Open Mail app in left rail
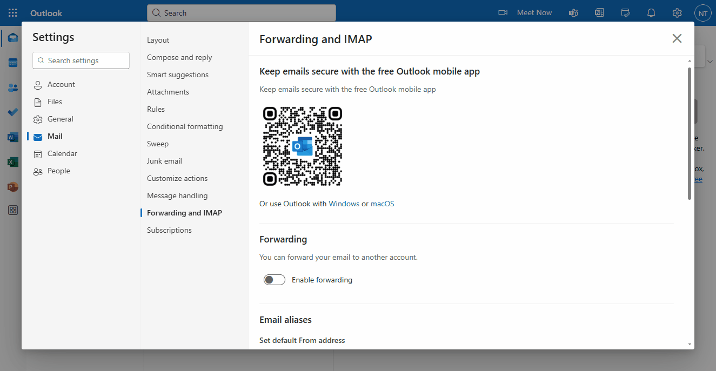716x371 pixels. pyautogui.click(x=13, y=38)
